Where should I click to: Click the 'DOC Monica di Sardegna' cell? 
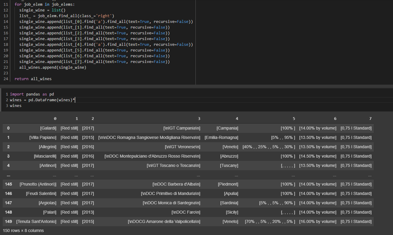click(172, 203)
